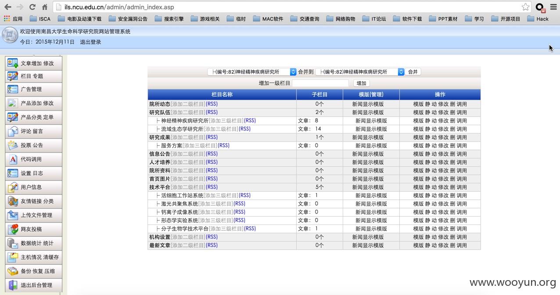Click the 退出后台管理 door icon
Screen dimensions: 560x295
coord(13,285)
